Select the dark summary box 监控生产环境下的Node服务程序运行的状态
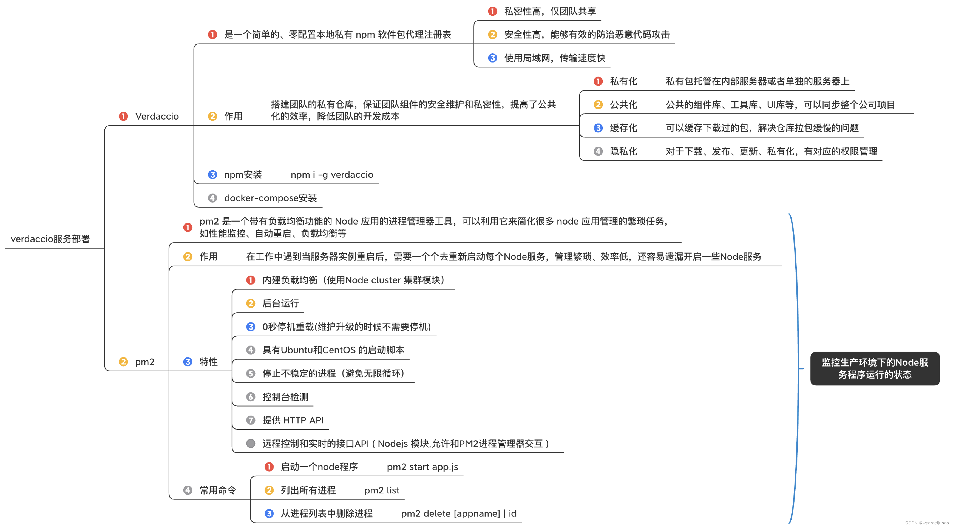The image size is (953, 528). (875, 368)
